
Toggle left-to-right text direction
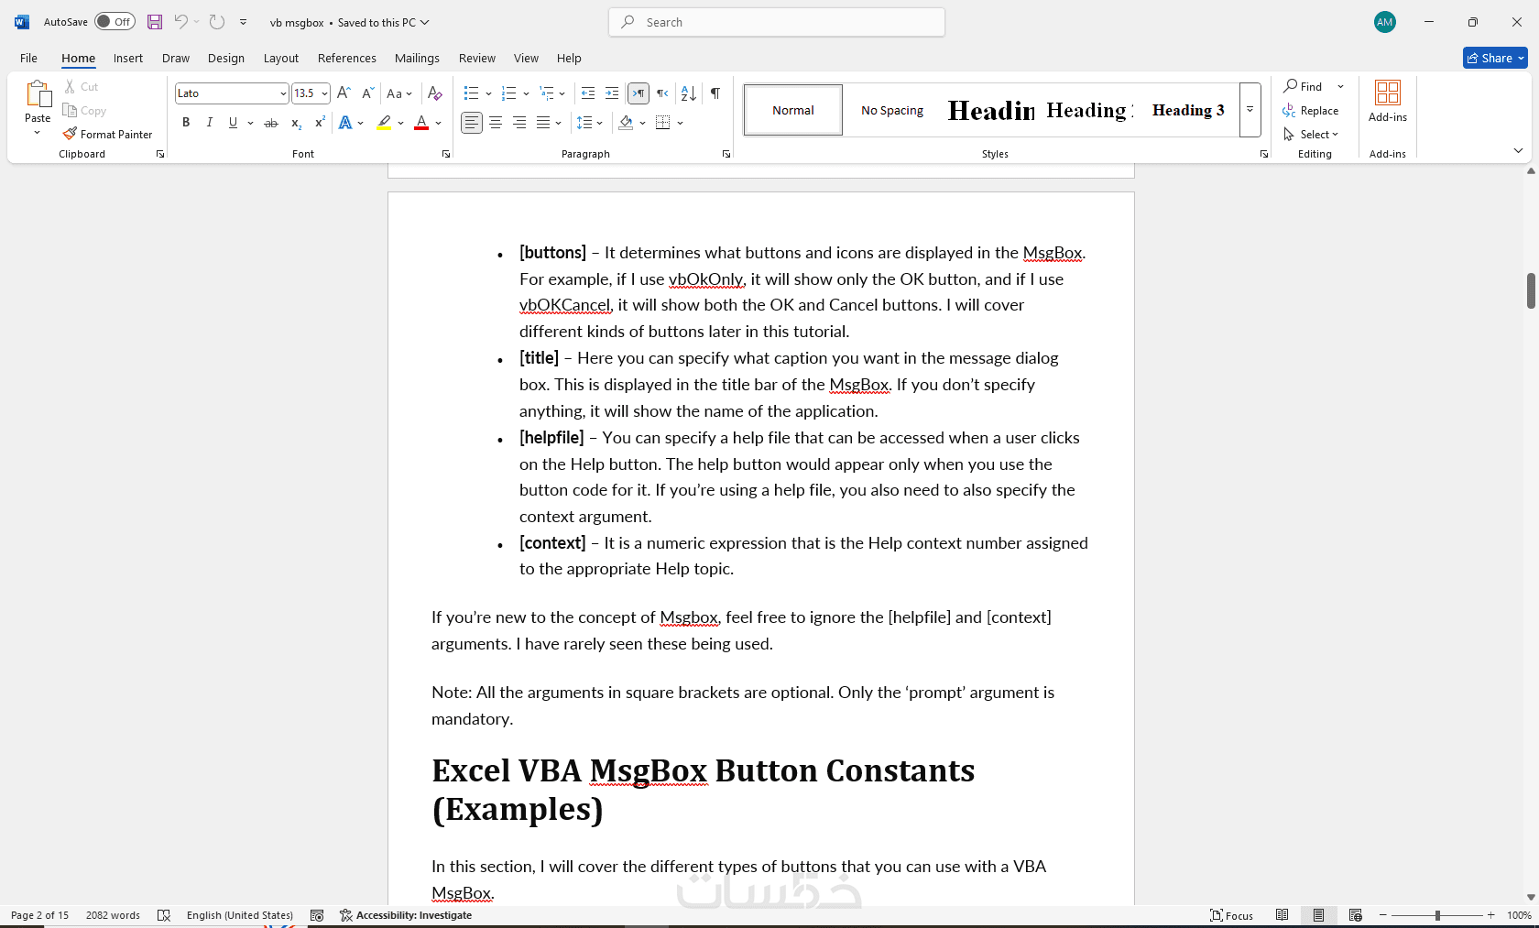point(639,93)
